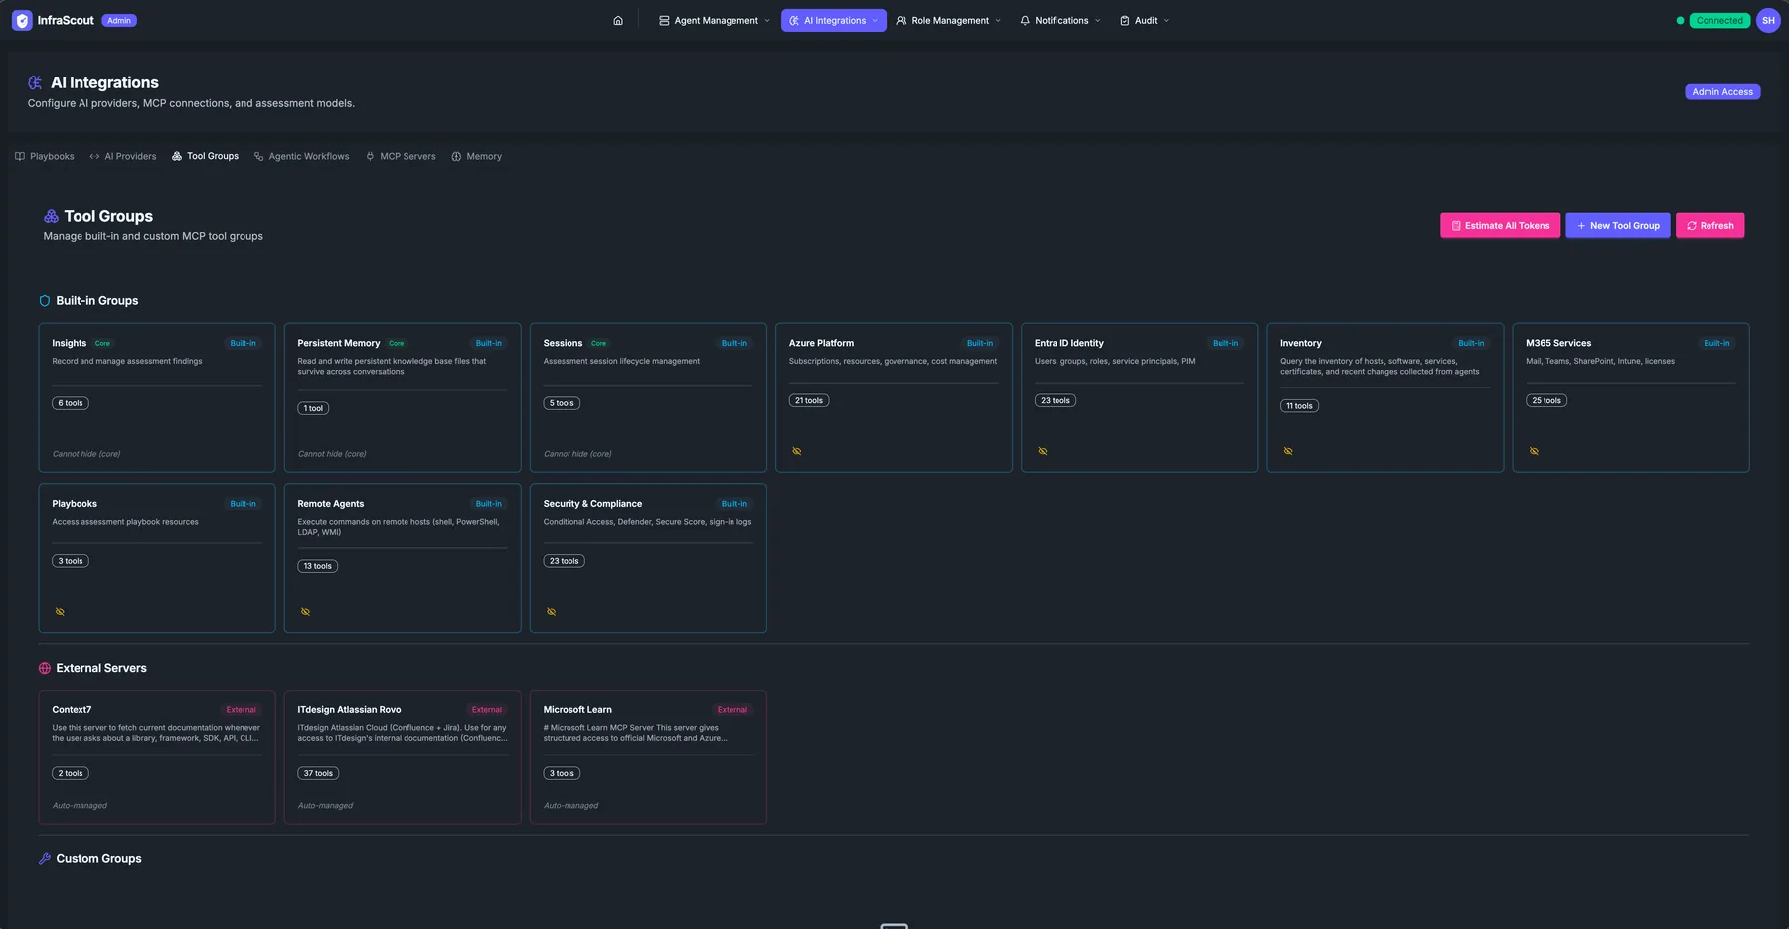Go to the home icon

click(618, 20)
